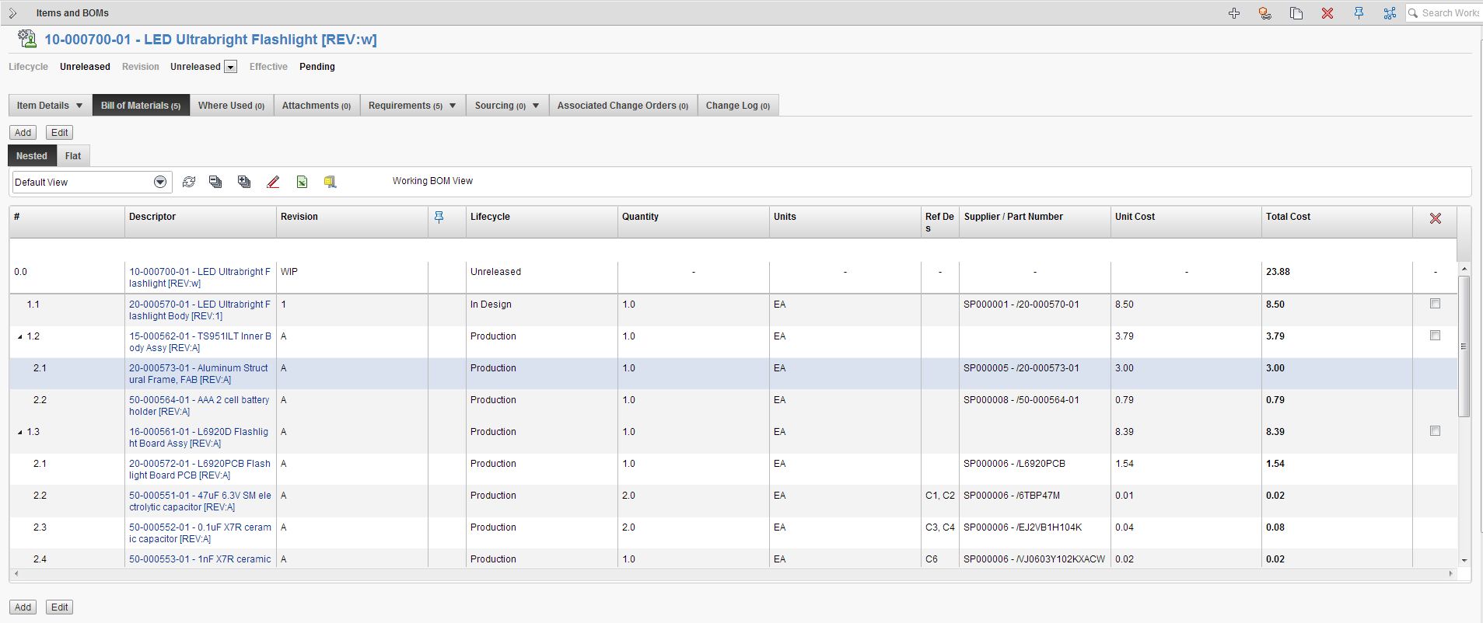1483x623 pixels.
Task: Click the pin column header icon
Action: 439,218
